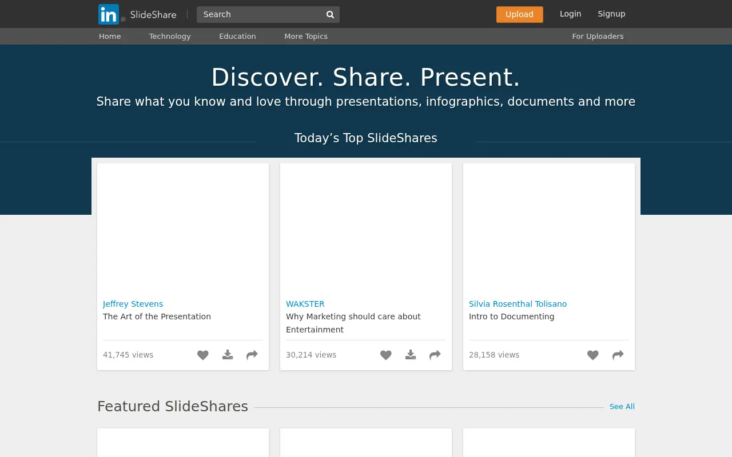Image resolution: width=732 pixels, height=457 pixels.
Task: Open the Technology topic menu item
Action: [x=170, y=36]
